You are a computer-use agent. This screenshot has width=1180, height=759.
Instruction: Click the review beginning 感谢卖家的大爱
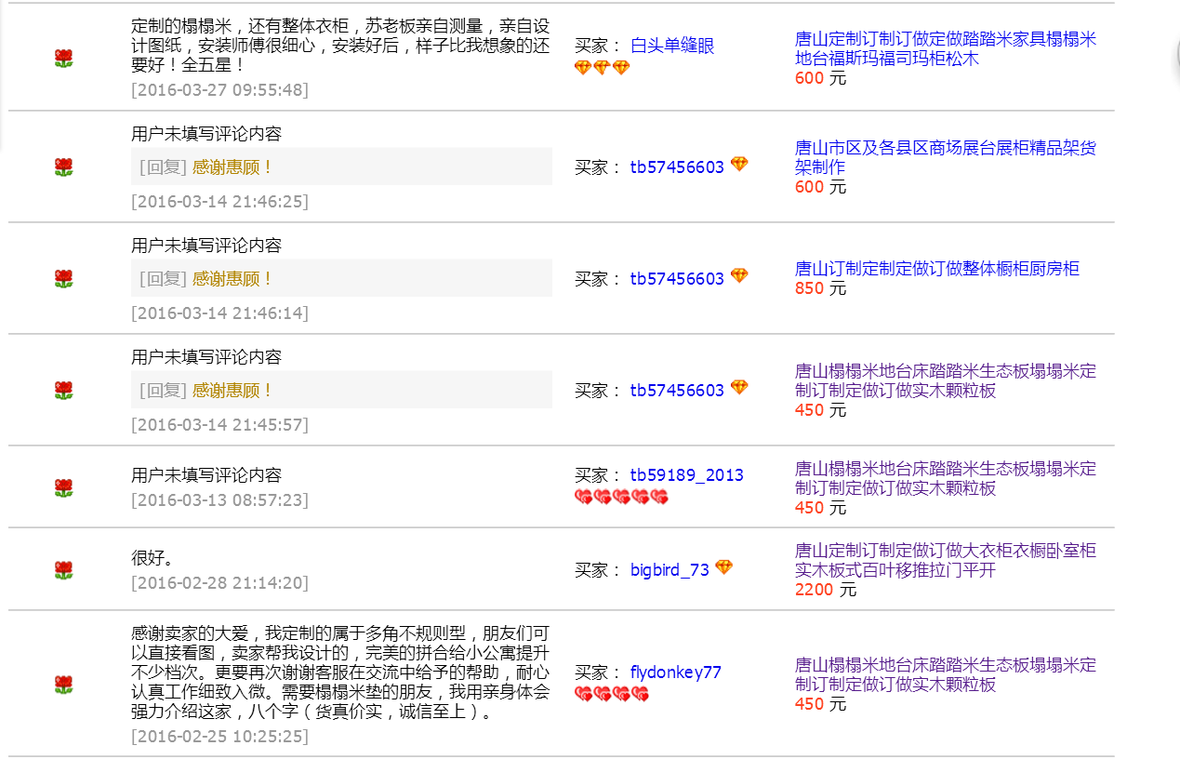coord(341,673)
